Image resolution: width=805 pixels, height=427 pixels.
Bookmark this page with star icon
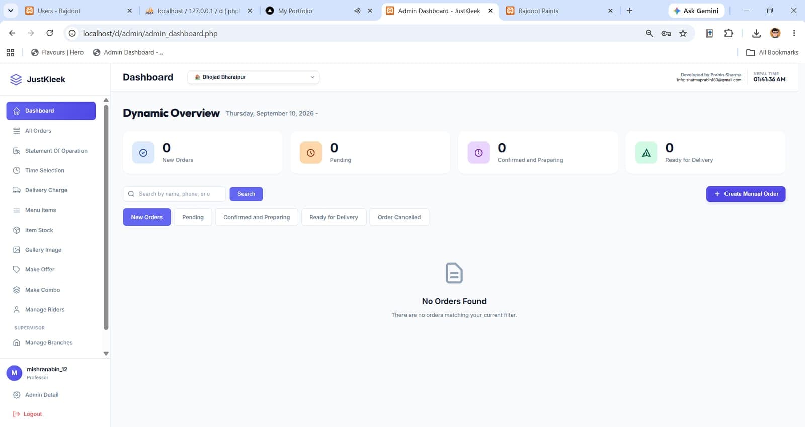point(683,33)
